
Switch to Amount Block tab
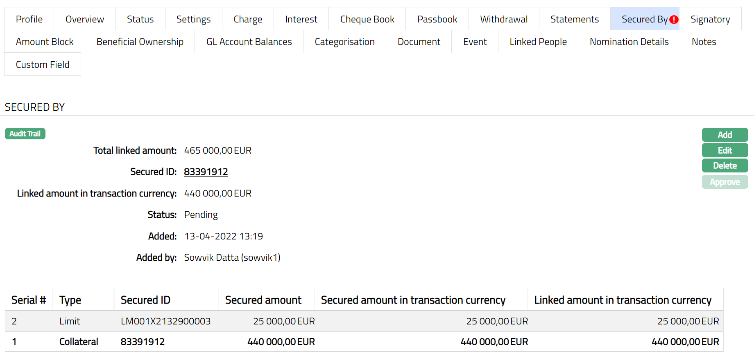click(45, 42)
